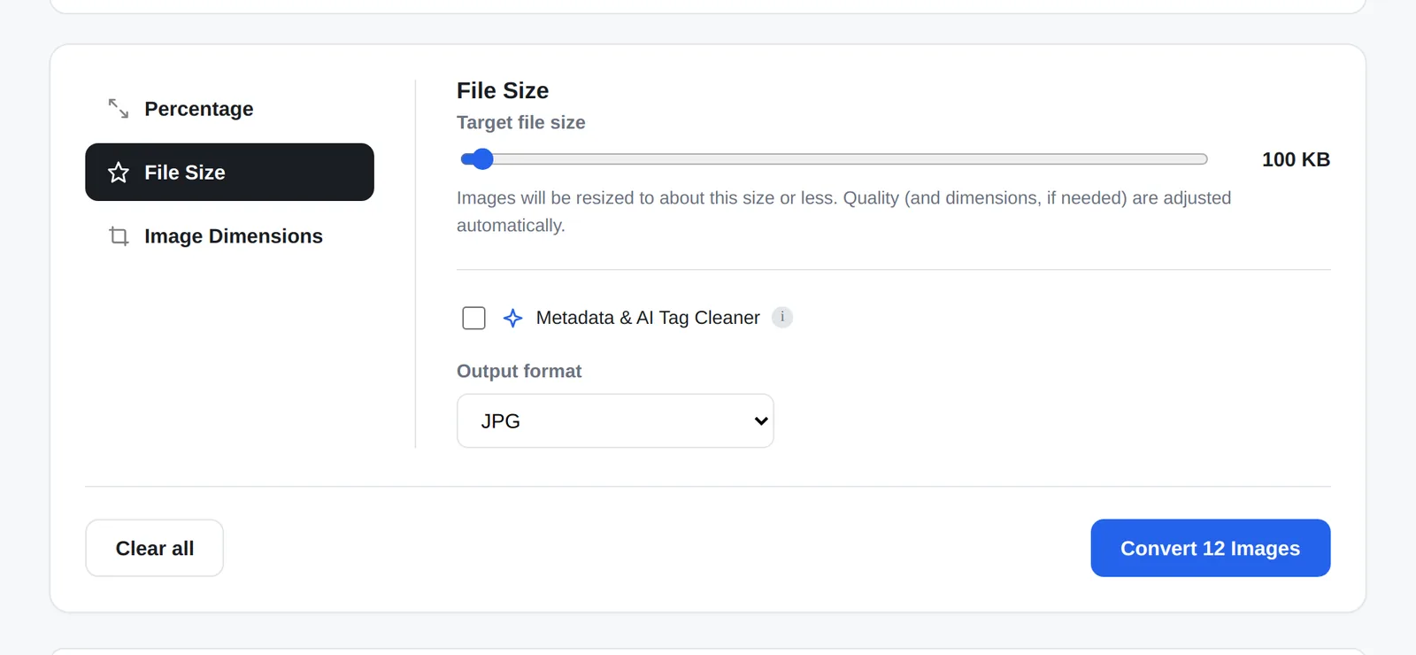Click the Target file size label
1416x655 pixels.
521,122
